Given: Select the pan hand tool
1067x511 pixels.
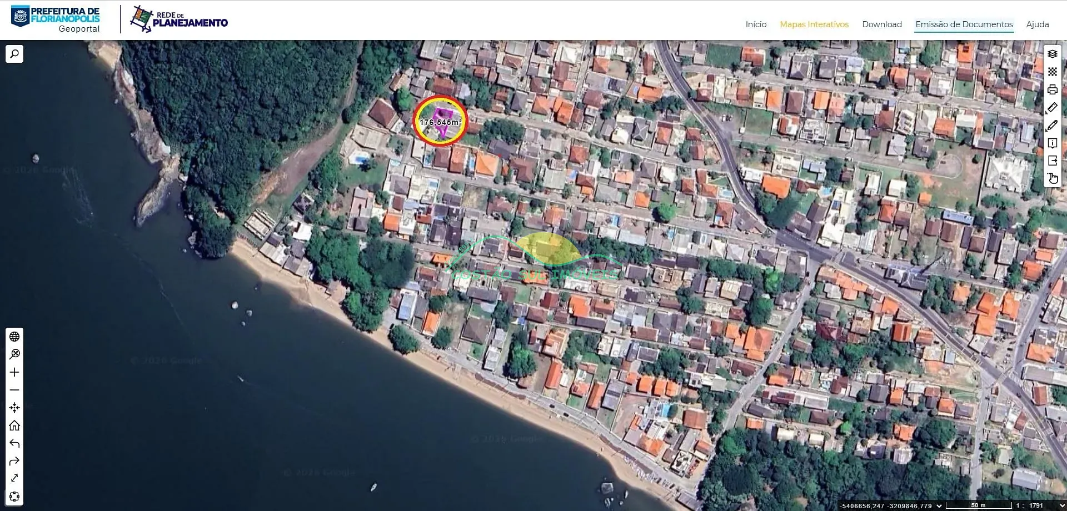Looking at the screenshot, I should click(x=1052, y=178).
